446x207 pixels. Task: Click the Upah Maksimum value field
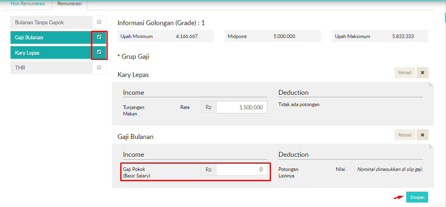click(403, 36)
